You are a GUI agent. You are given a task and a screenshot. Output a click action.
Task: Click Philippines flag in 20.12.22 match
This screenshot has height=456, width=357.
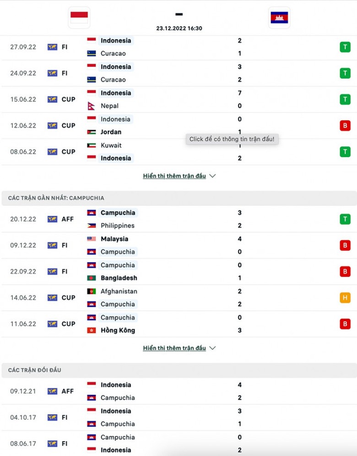[92, 226]
